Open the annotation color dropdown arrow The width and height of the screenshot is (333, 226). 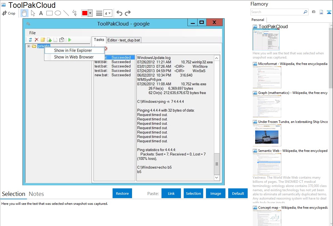(x=90, y=13)
